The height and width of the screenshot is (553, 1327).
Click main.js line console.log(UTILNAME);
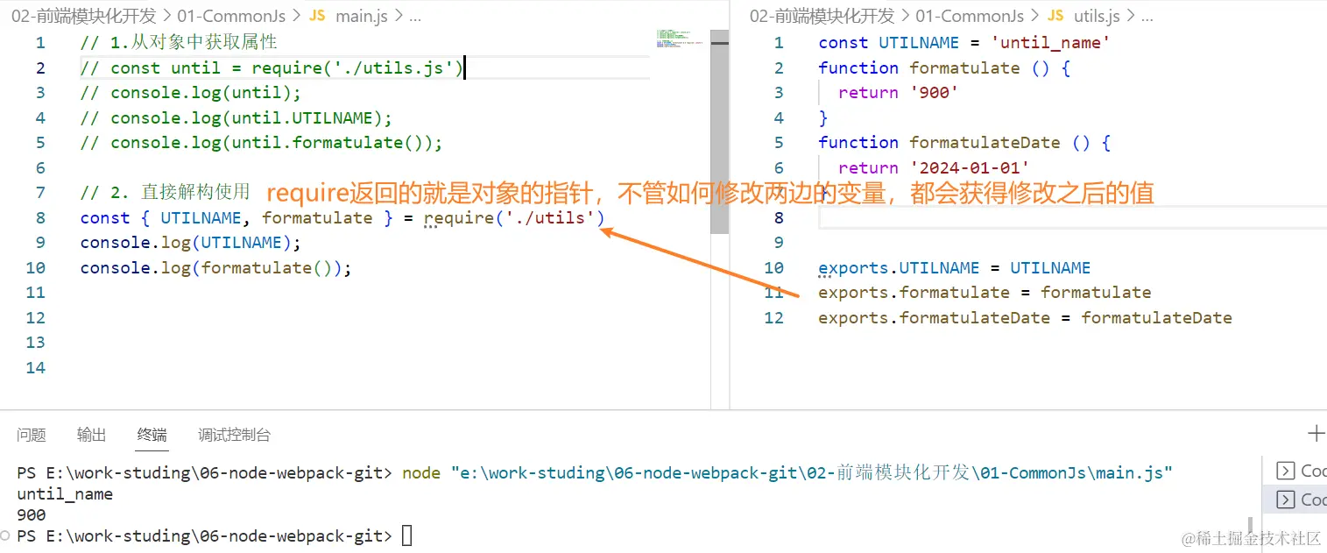[190, 242]
